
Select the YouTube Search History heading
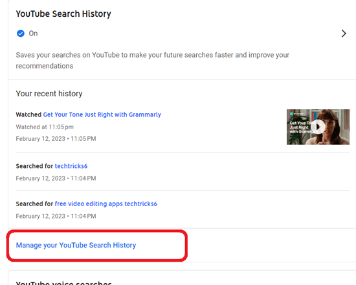click(63, 14)
